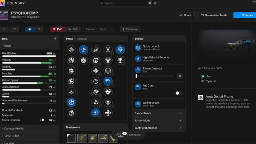Select the Quick Launch barrel effect icon
The height and width of the screenshot is (144, 256).
tap(138, 48)
